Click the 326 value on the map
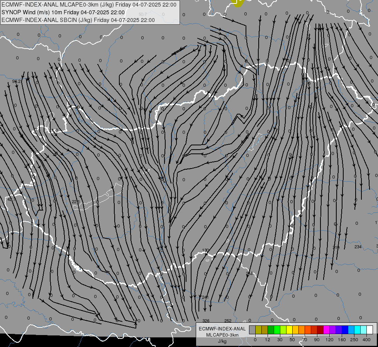 pyautogui.click(x=206, y=321)
